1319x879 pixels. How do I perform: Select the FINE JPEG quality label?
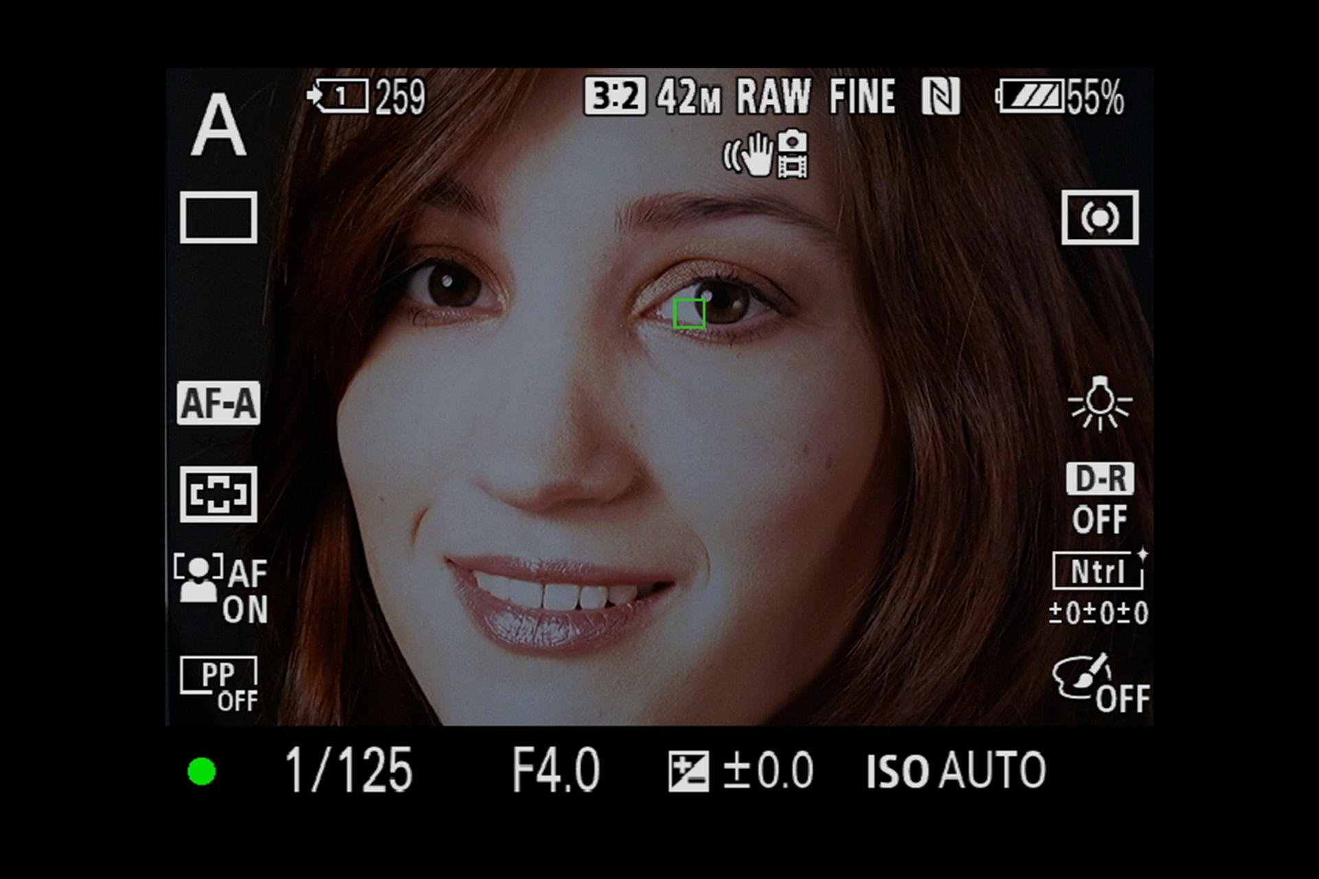point(862,96)
